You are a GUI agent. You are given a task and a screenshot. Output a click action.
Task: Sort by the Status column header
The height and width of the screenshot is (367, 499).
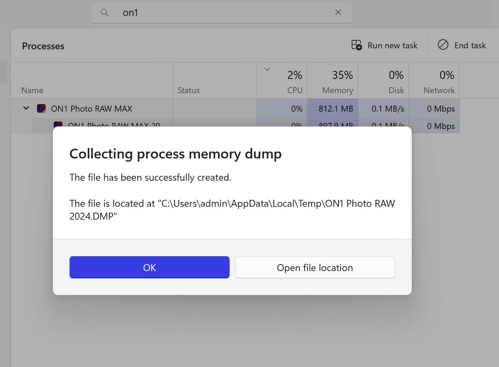click(215, 81)
